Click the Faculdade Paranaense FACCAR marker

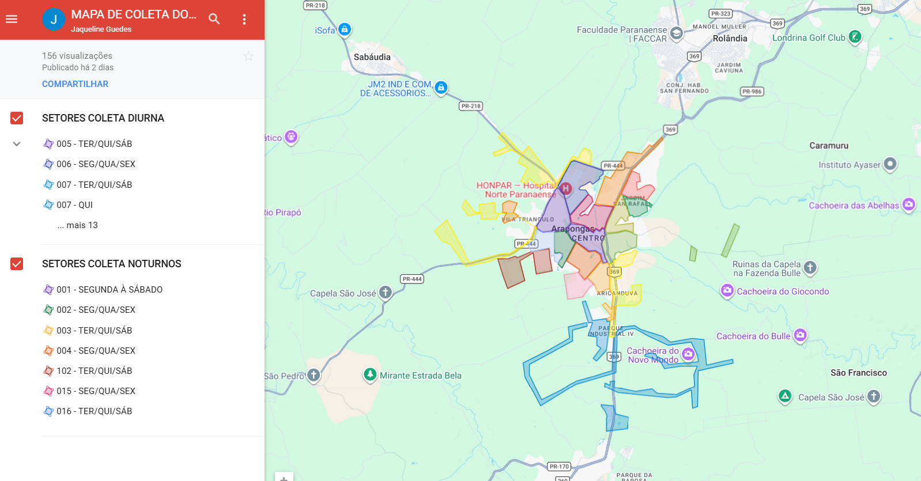tap(677, 33)
